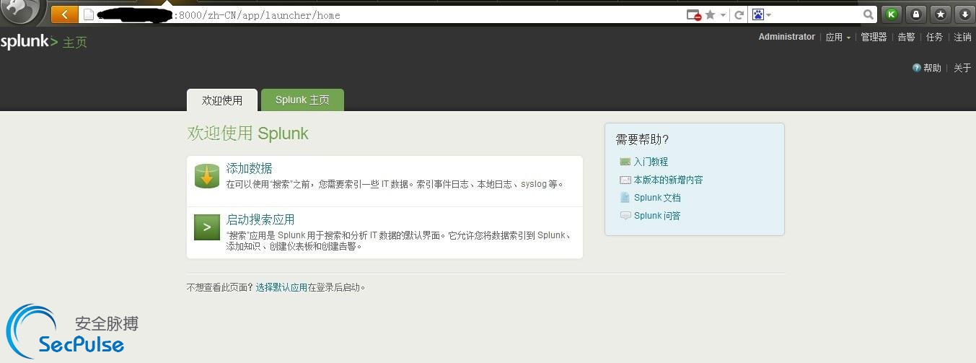This screenshot has height=363, width=976.
Task: Open the 关于 about link
Action: point(962,68)
